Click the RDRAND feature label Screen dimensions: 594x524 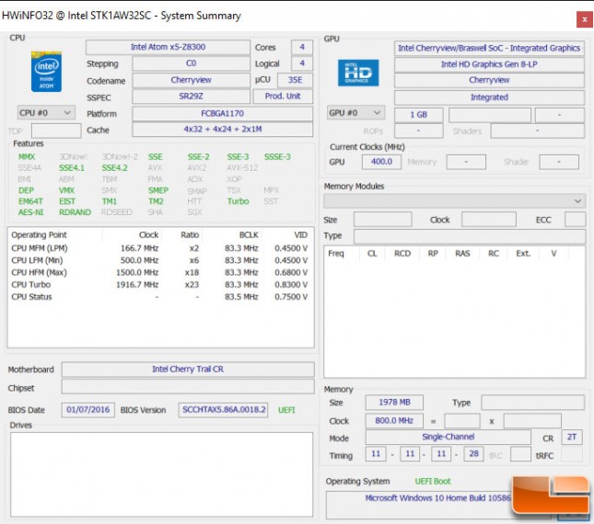(75, 212)
